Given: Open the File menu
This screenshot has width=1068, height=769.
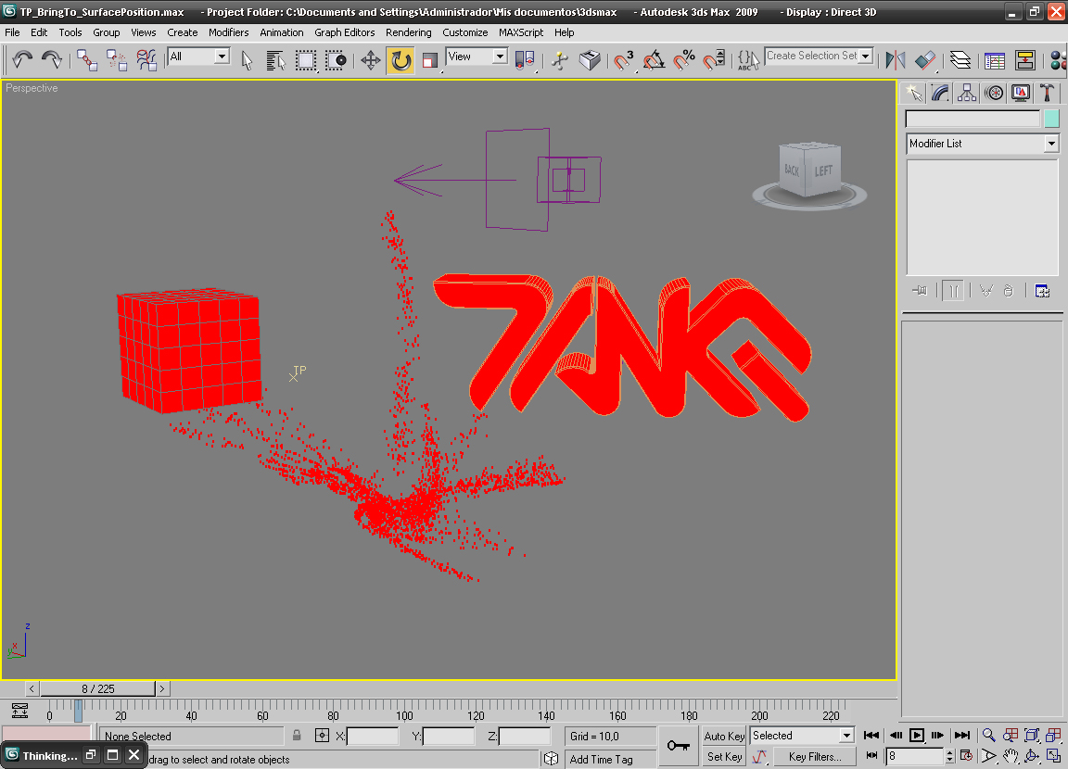Looking at the screenshot, I should 12,32.
